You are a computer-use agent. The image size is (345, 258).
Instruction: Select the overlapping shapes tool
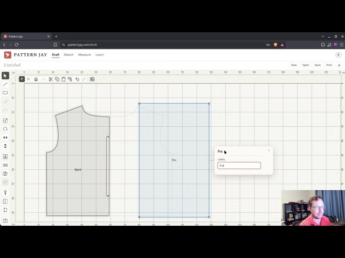(5, 174)
